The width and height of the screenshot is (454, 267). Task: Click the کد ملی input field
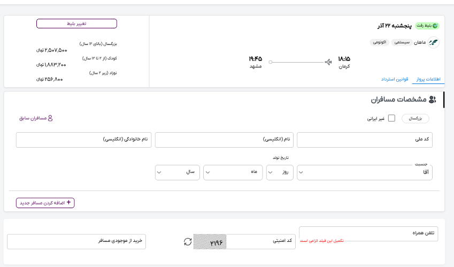(365, 140)
